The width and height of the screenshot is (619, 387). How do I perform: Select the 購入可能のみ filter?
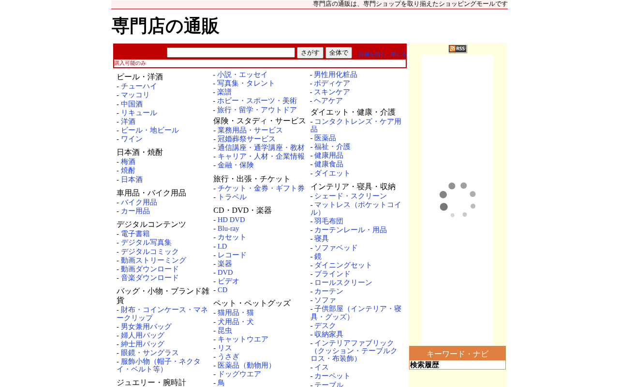tap(130, 63)
